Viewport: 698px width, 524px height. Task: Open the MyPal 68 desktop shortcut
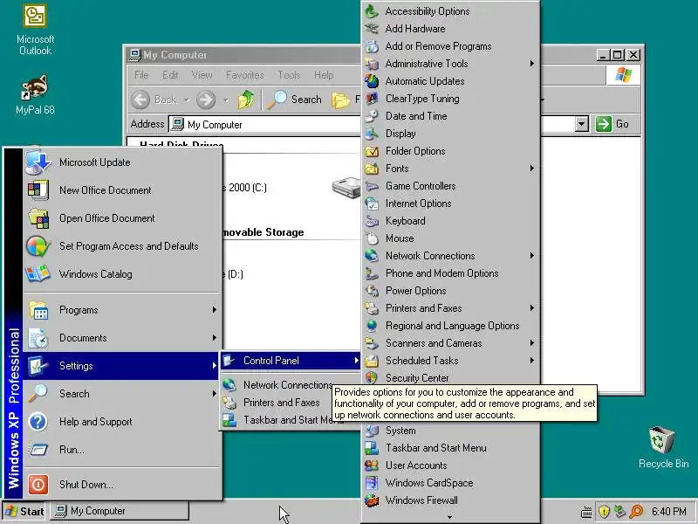pyautogui.click(x=35, y=95)
